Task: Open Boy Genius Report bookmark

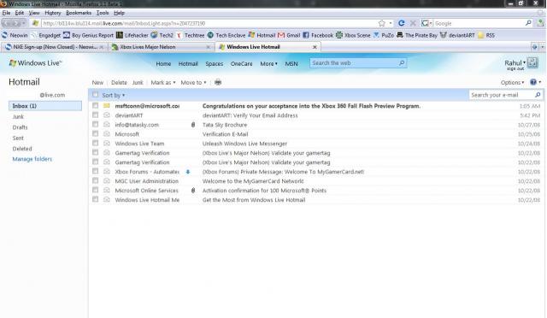Action: click(89, 35)
